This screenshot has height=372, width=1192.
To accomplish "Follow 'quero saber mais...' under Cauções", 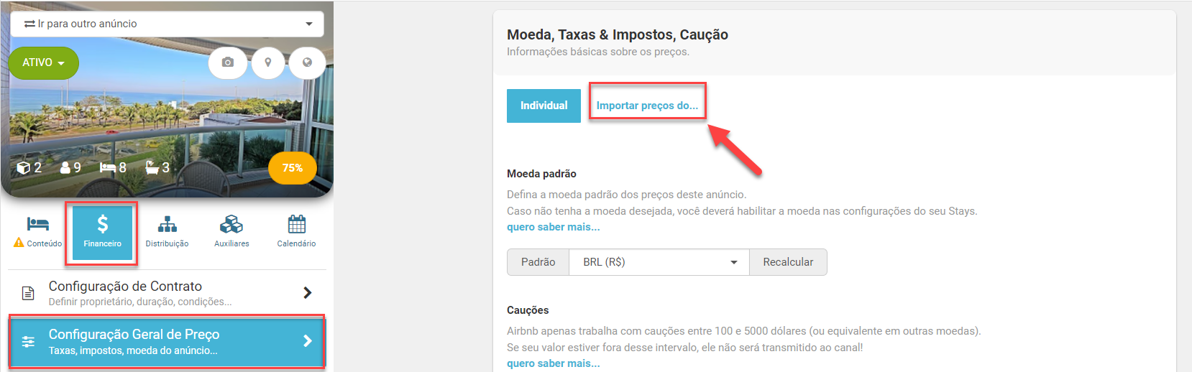I will [x=553, y=363].
